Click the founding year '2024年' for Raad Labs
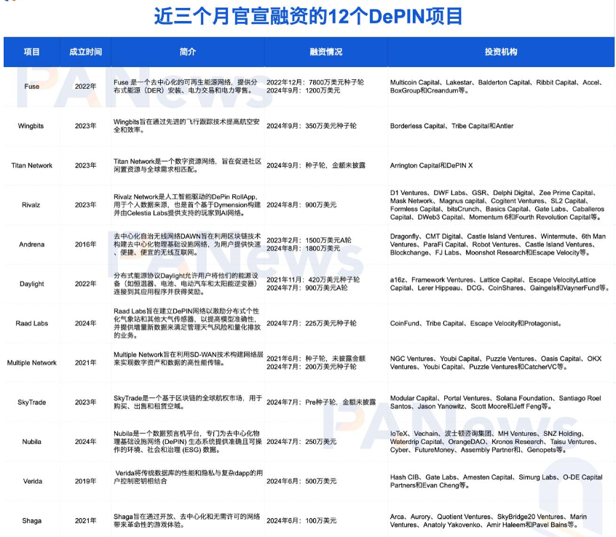This screenshot has width=616, height=537. click(86, 324)
